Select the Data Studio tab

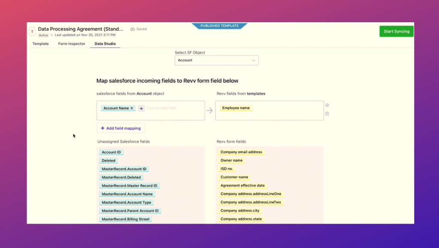[x=105, y=44]
